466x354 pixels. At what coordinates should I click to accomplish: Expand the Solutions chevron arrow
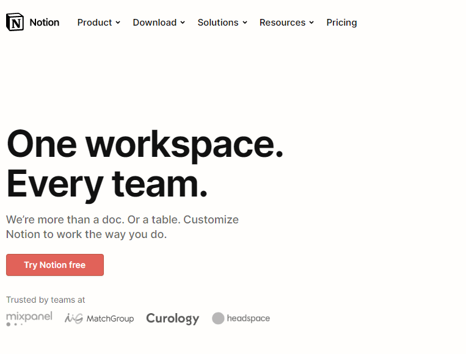(245, 23)
